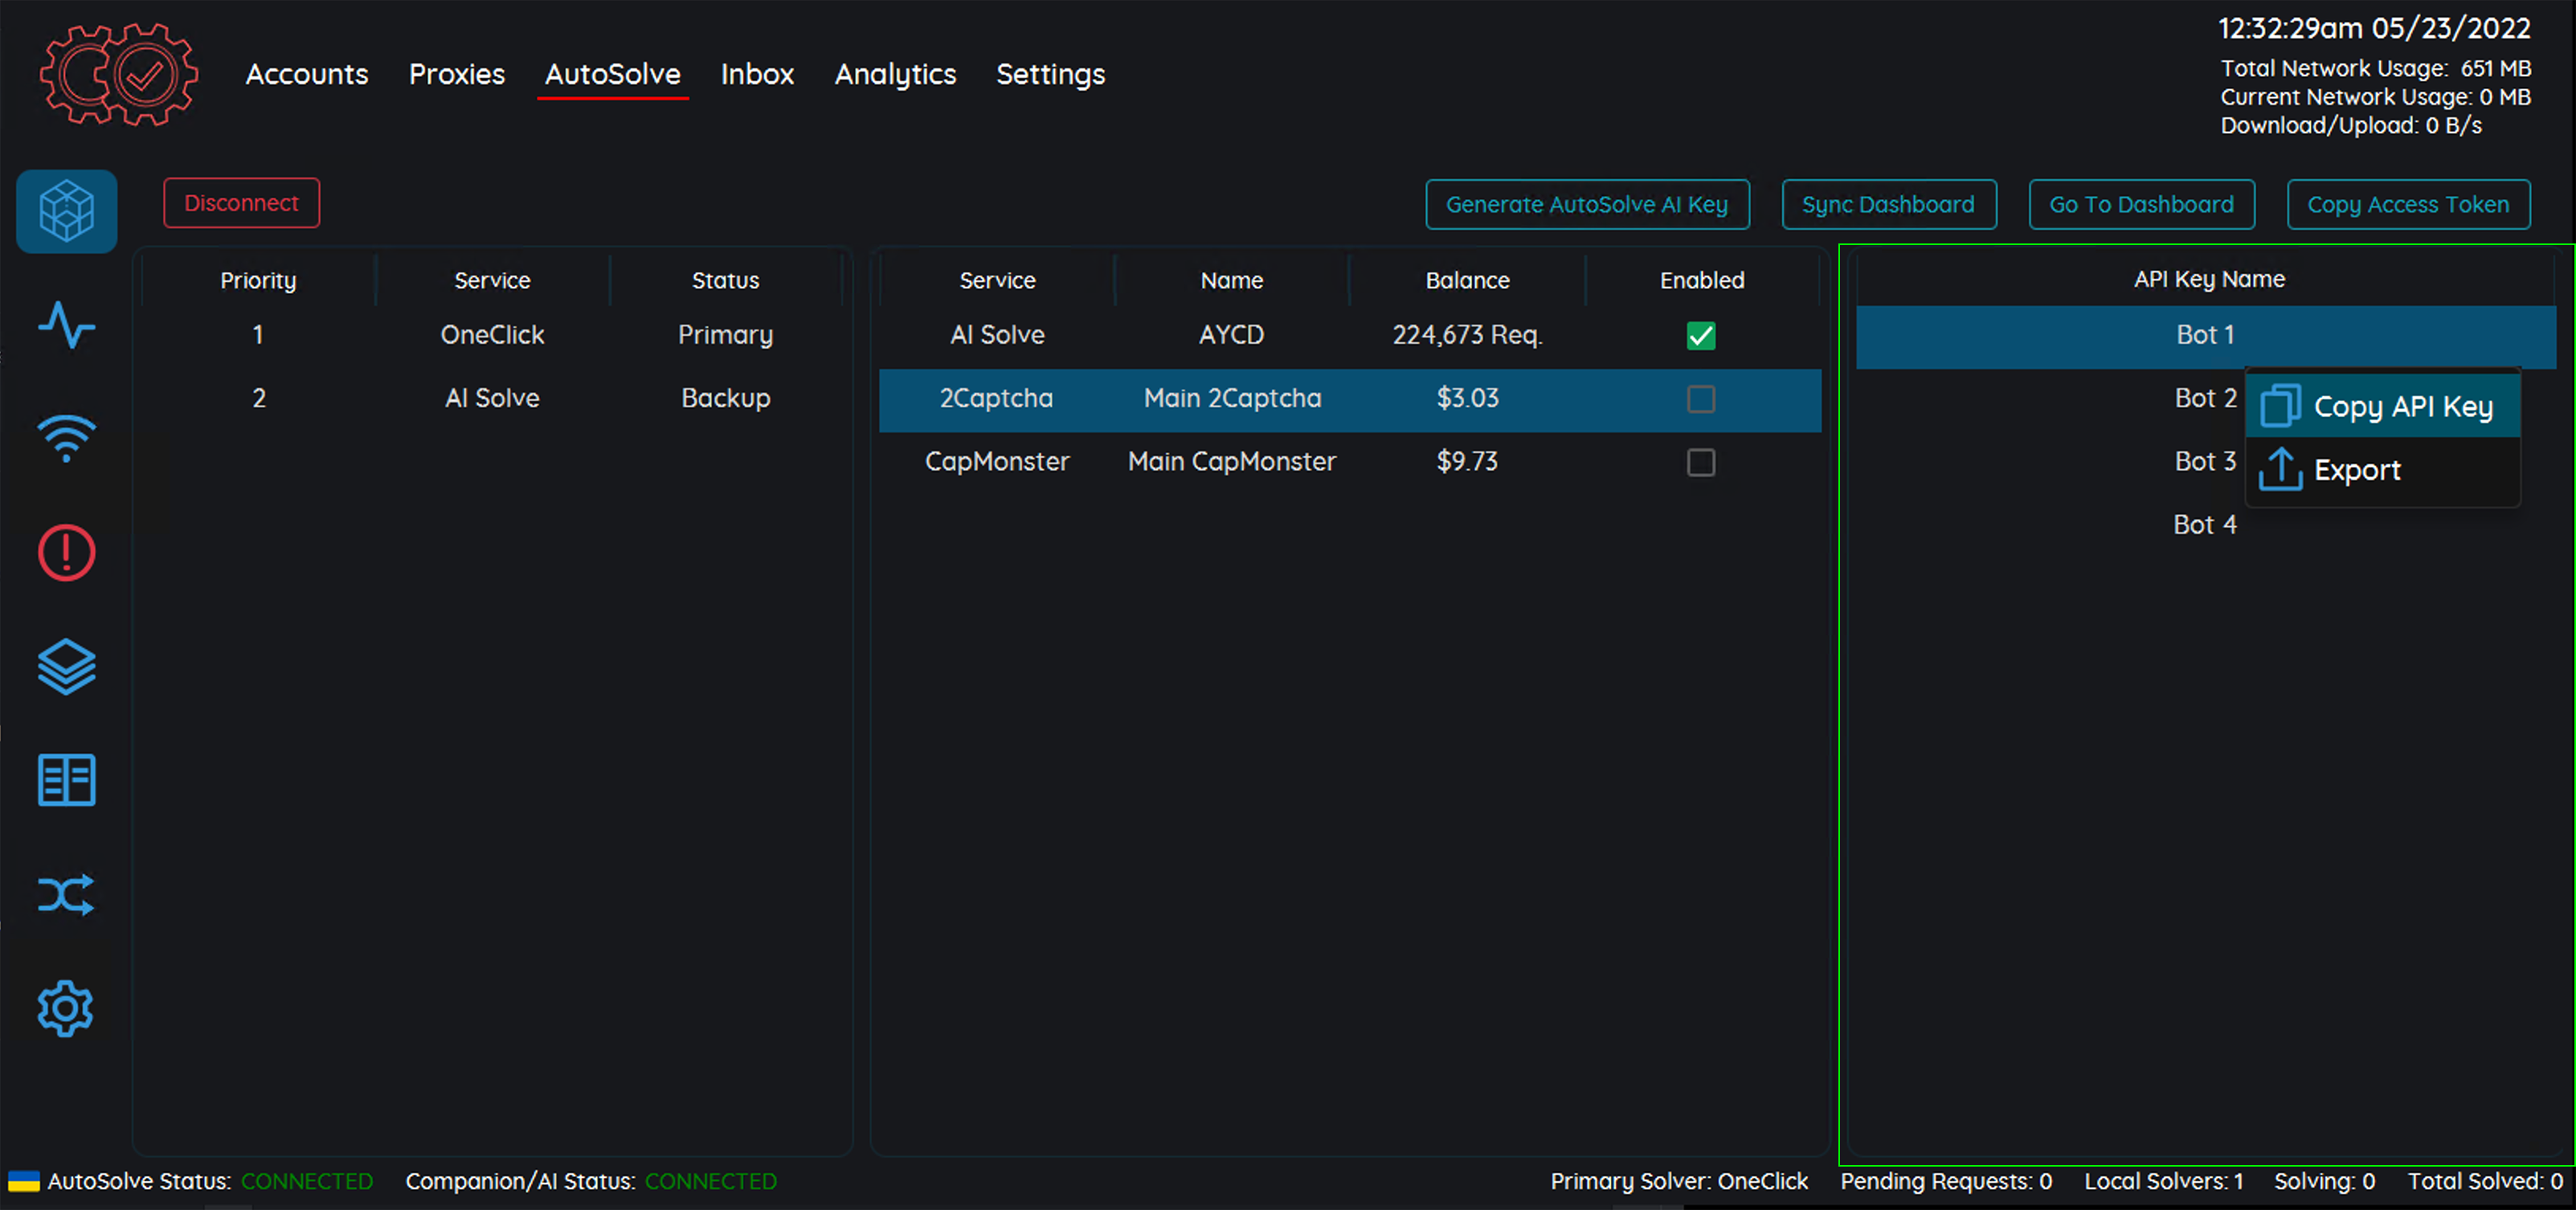The height and width of the screenshot is (1210, 2576).
Task: Click the Total Network Usage readout
Action: (2376, 68)
